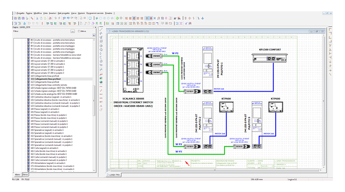Select the Circle drawing tool
Viewport: 345px width, 192px height.
(101, 46)
